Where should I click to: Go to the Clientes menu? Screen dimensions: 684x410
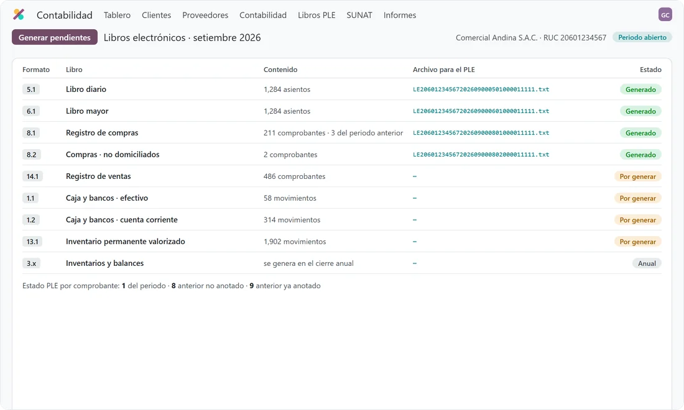pos(156,15)
